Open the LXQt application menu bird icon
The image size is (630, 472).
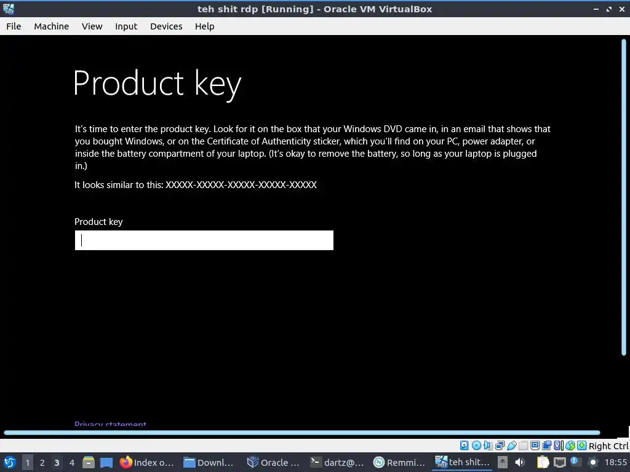[10, 462]
